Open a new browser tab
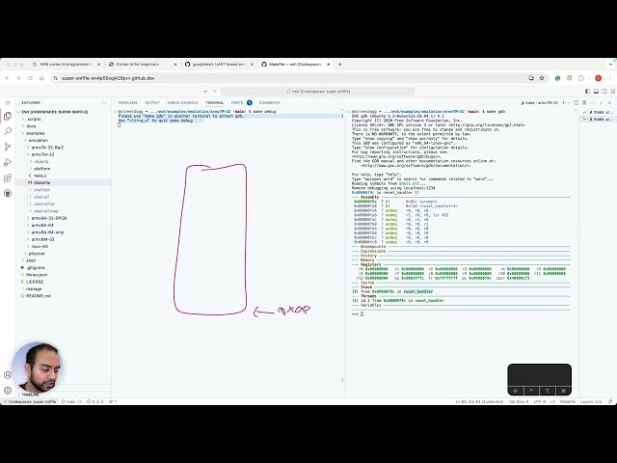Image resolution: width=617 pixels, height=463 pixels. coord(340,64)
